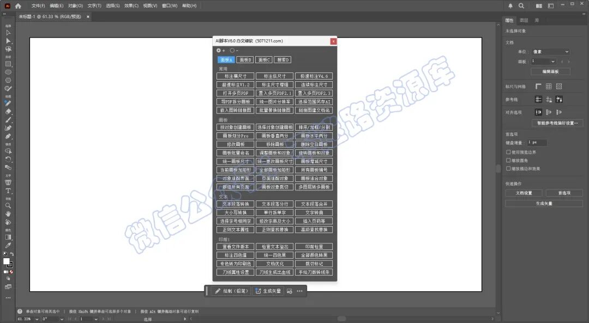Switch to 搜索D tab in script panel
The width and height of the screenshot is (589, 323).
(283, 60)
